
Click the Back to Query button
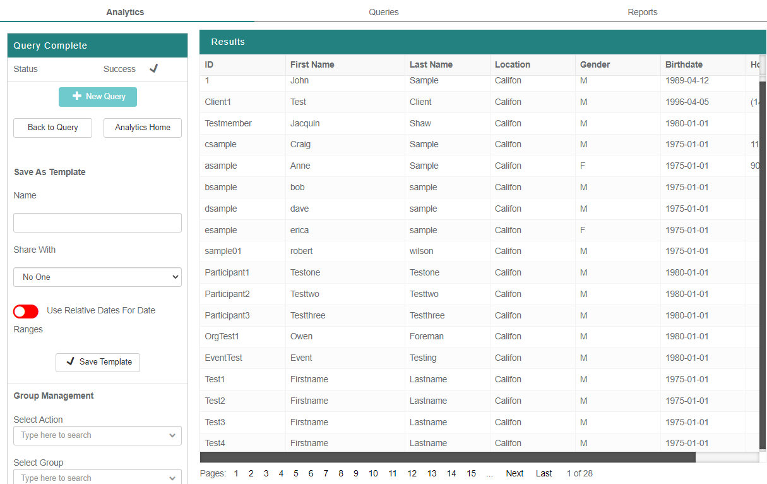pyautogui.click(x=53, y=128)
